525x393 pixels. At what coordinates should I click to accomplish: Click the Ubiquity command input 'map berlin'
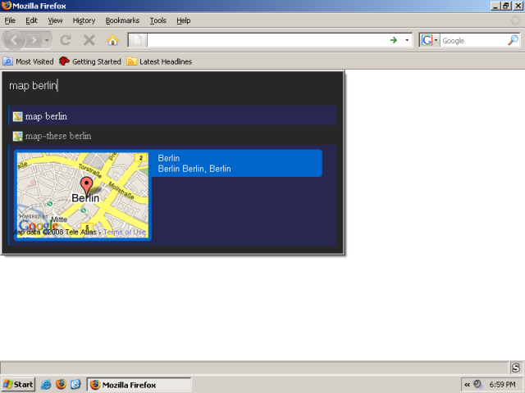pyautogui.click(x=172, y=85)
